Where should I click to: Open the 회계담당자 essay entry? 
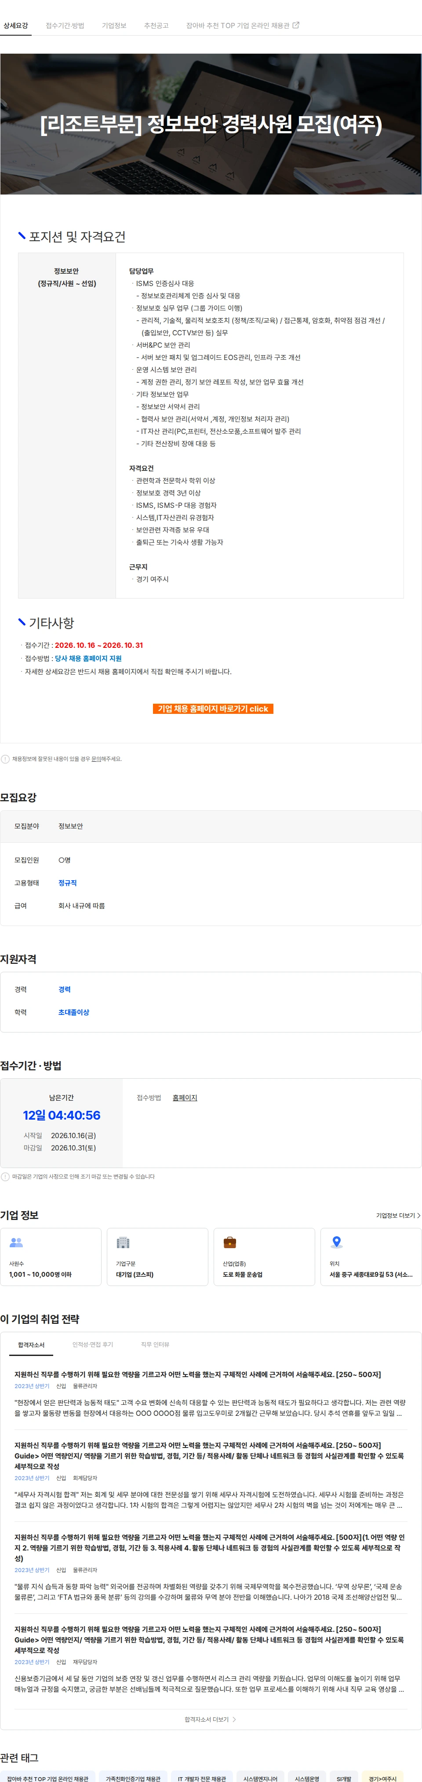pos(210,1474)
